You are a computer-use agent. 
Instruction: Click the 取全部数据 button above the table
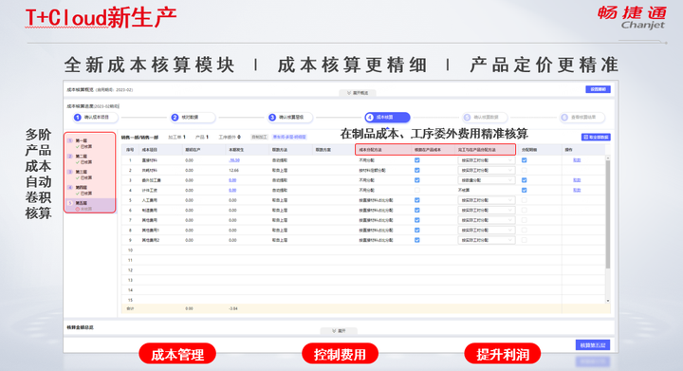point(596,138)
